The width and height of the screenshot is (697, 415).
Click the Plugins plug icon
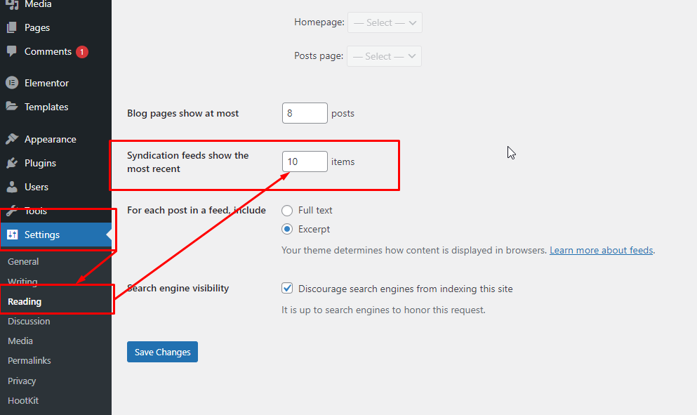tap(12, 163)
